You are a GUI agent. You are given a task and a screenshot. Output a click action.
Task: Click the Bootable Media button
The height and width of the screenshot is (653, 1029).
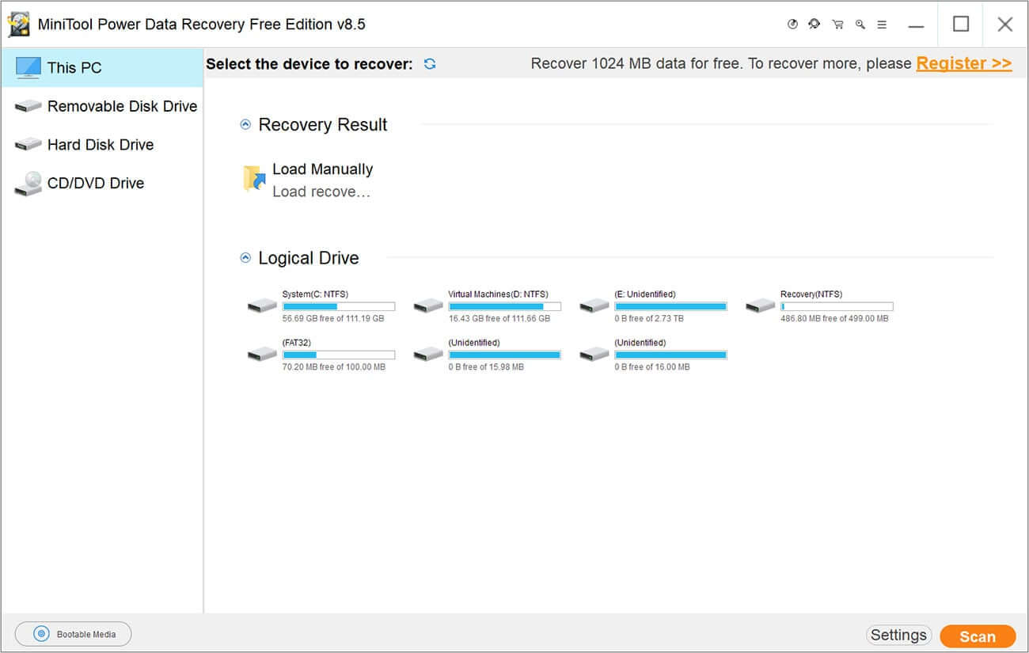pos(74,634)
